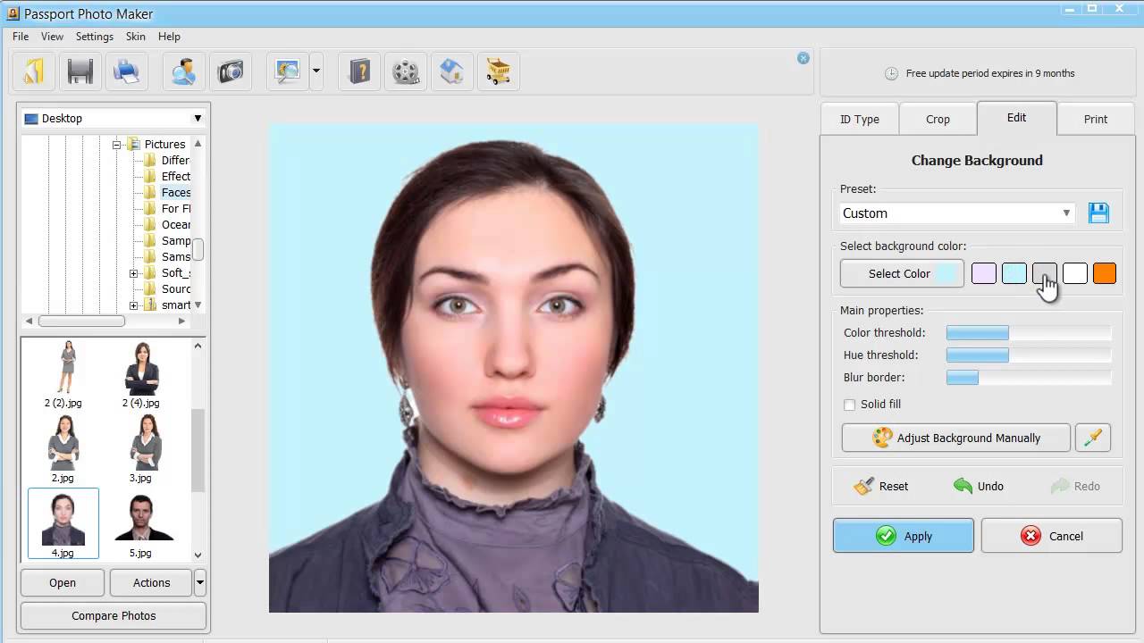Click the Apply button
Screen dimensions: 1144x643
904,536
